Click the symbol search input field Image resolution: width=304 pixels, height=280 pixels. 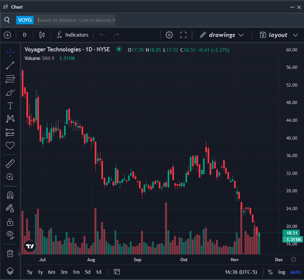(76, 20)
